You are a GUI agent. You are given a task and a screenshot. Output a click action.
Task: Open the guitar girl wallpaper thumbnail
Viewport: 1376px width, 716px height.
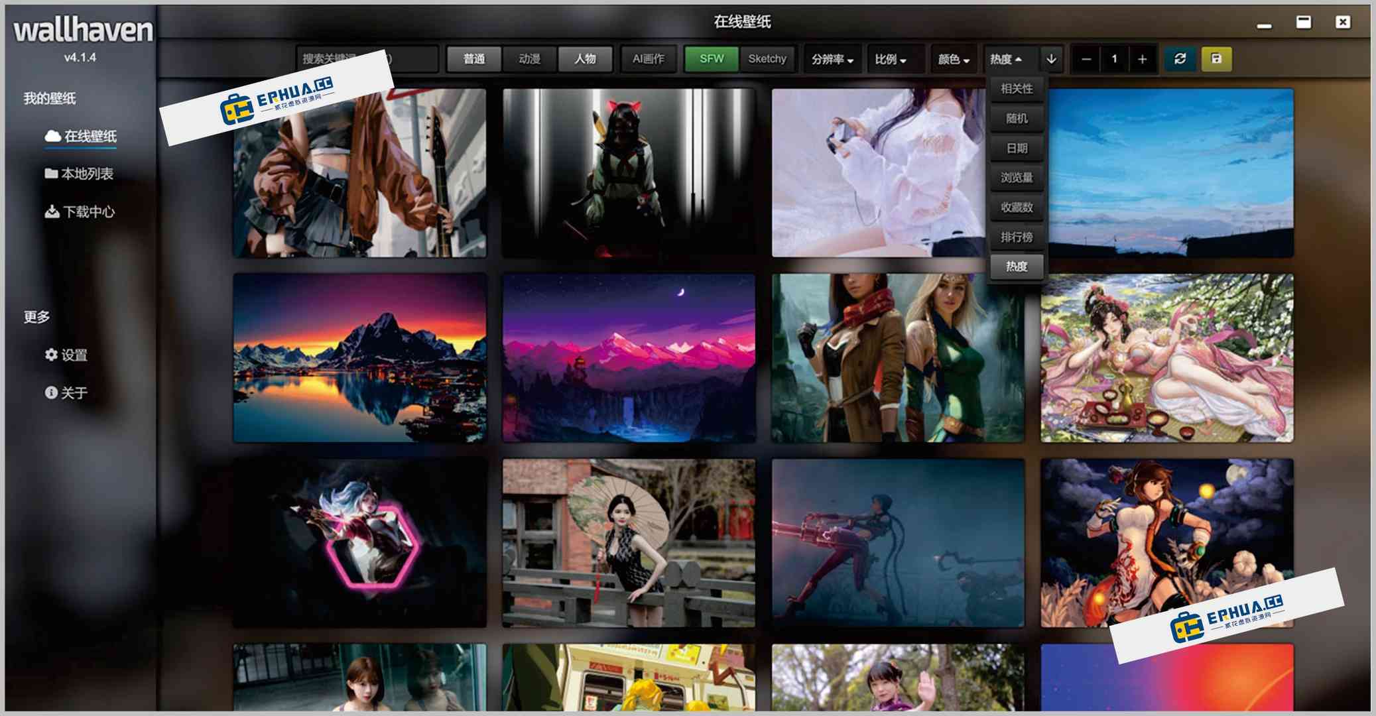coord(359,173)
